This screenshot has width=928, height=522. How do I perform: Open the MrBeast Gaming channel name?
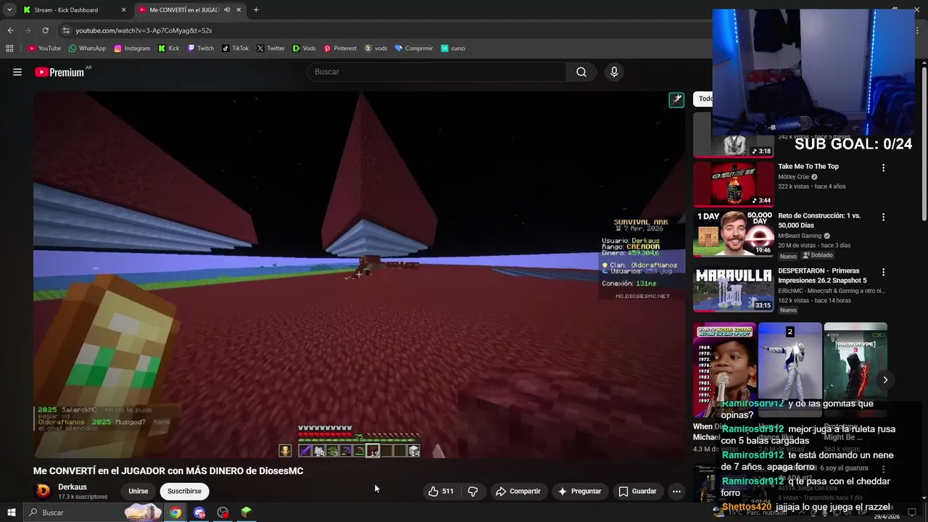pyautogui.click(x=800, y=236)
